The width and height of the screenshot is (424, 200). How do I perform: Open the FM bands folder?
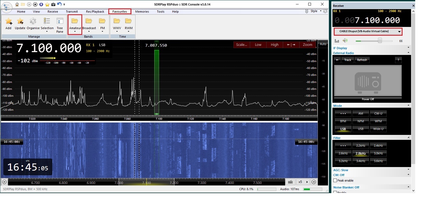102,25
